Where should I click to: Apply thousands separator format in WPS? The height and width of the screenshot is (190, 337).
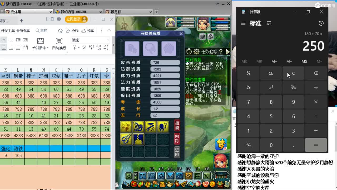(x=91, y=47)
